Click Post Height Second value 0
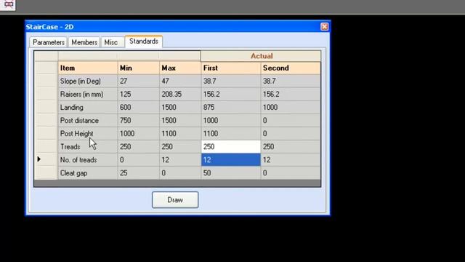The height and width of the screenshot is (262, 465). click(x=291, y=134)
